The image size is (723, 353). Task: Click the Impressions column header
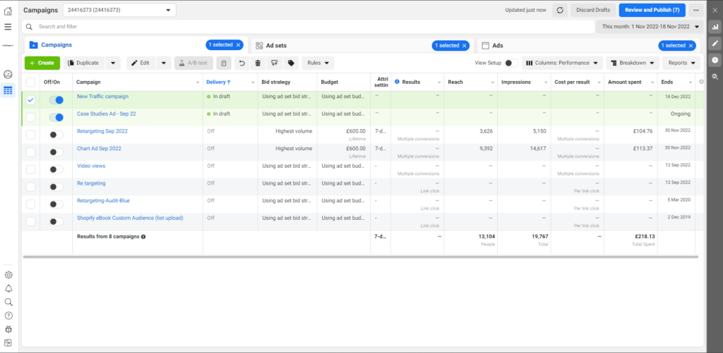tap(516, 82)
